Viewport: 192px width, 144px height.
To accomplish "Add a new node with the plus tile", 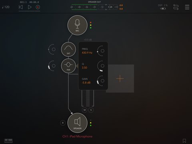I will point(120,78).
